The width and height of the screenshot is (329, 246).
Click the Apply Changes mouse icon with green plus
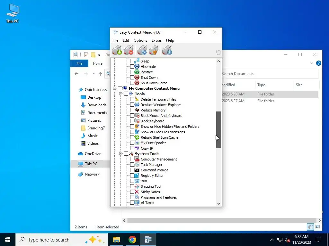pyautogui.click(x=117, y=50)
